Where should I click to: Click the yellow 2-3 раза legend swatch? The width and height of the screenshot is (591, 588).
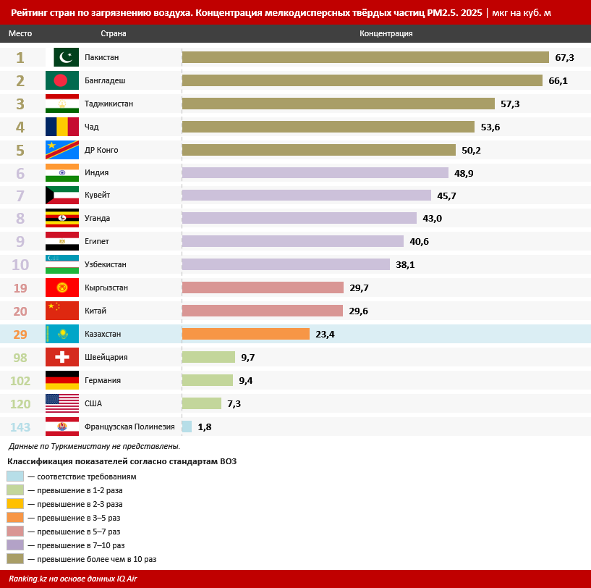point(15,504)
